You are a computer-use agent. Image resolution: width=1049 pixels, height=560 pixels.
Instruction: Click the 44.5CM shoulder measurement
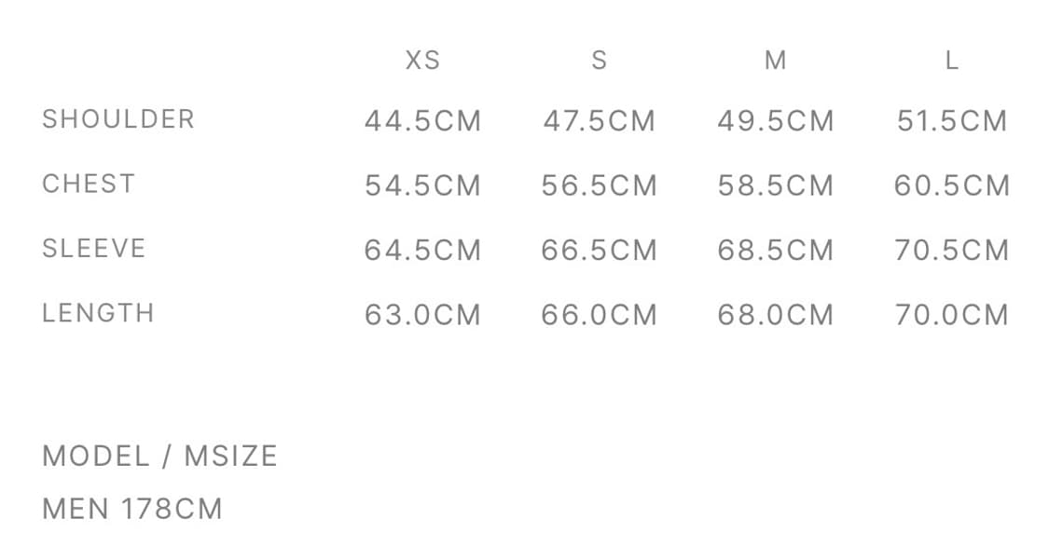tap(422, 121)
